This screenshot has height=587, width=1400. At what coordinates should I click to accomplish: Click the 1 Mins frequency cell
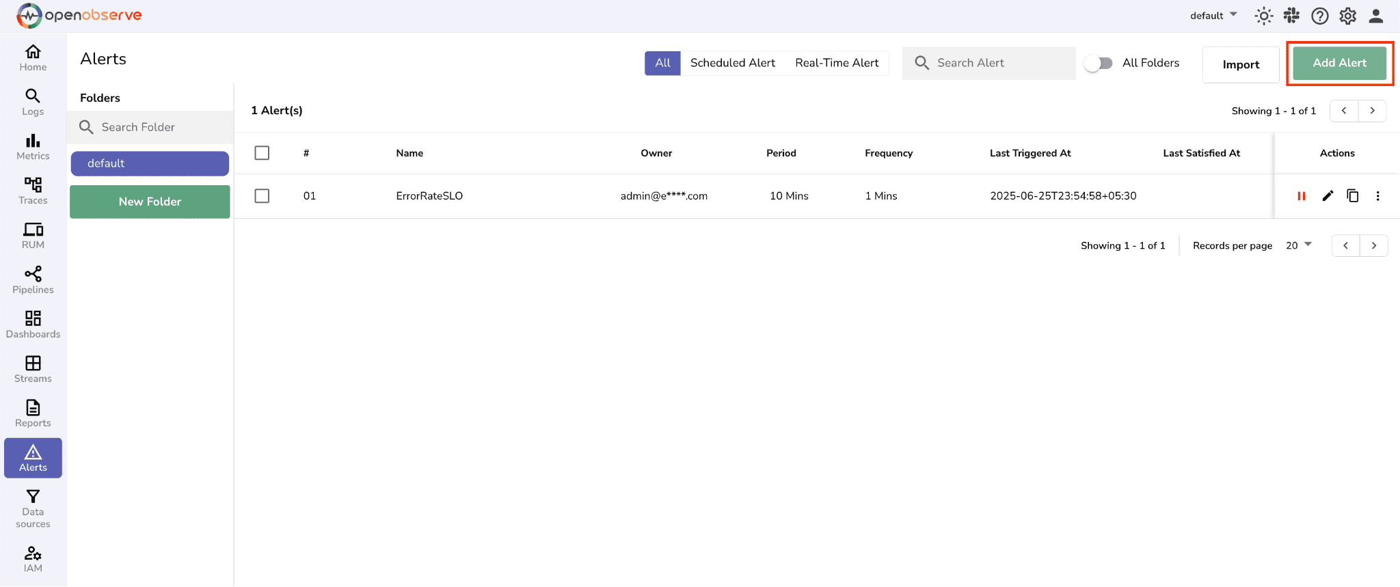coord(881,196)
